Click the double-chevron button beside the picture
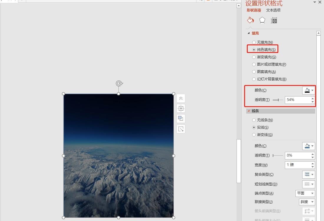Screen dimensions: 324x221 pos(181,98)
